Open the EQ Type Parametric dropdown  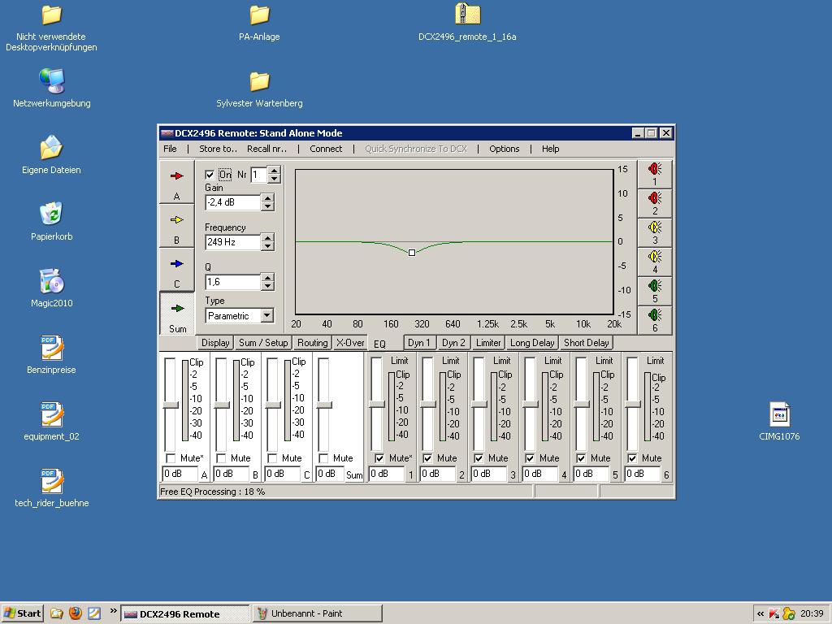(x=266, y=316)
